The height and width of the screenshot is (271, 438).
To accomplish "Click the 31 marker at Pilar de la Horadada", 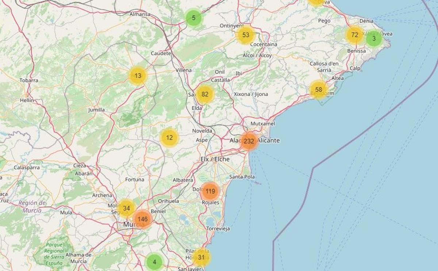I will pyautogui.click(x=202, y=257).
